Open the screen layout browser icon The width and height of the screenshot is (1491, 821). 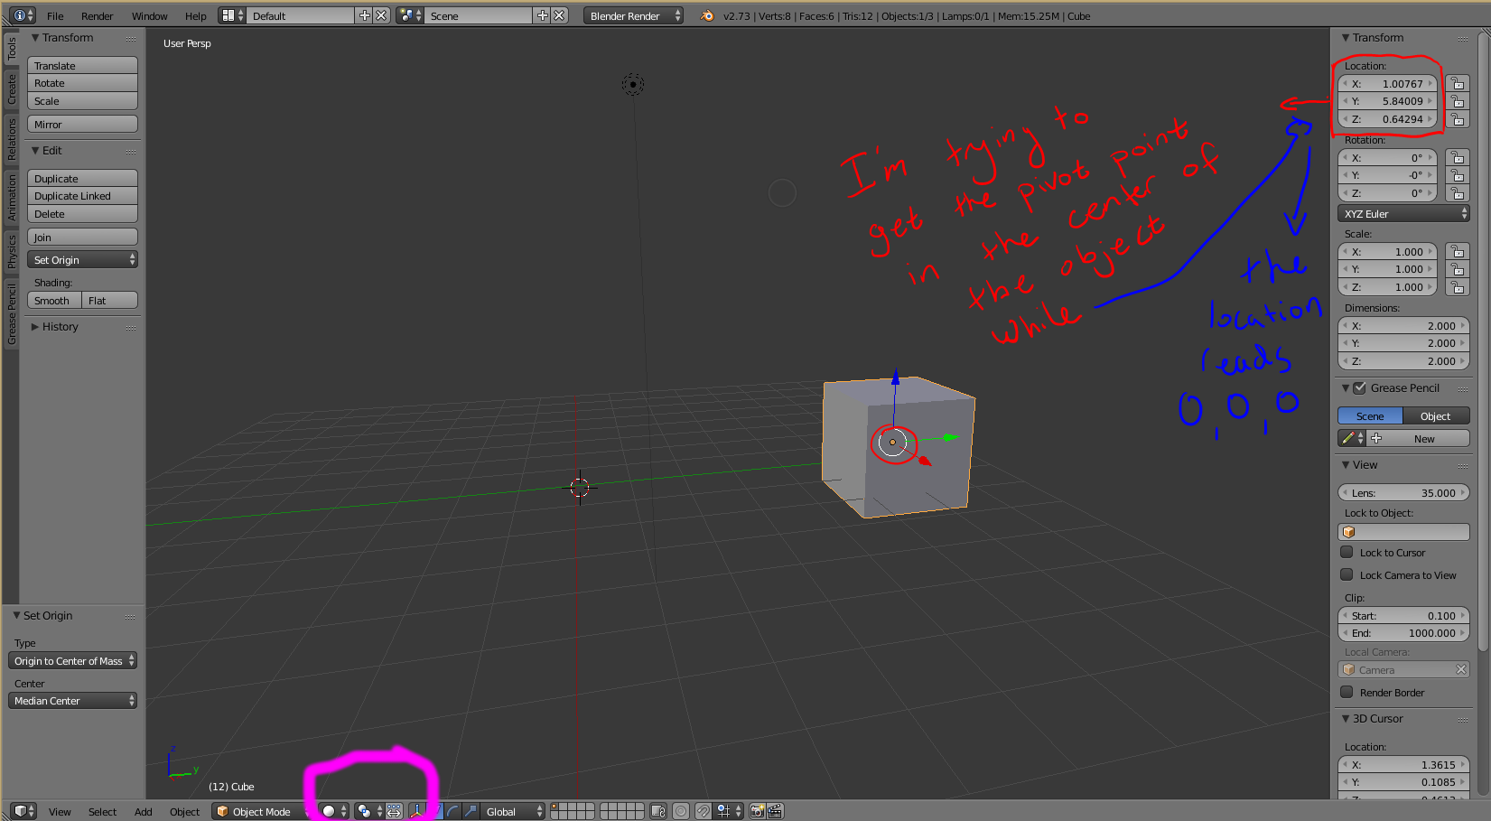[x=233, y=15]
